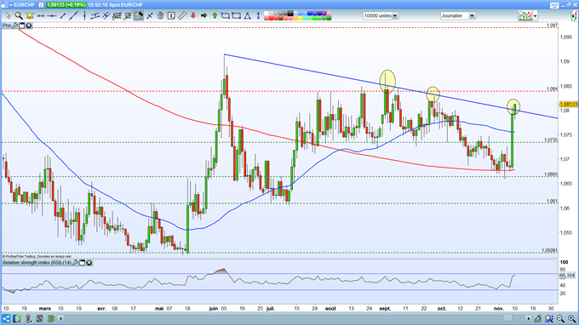Select the long trend line tool

tap(73, 15)
